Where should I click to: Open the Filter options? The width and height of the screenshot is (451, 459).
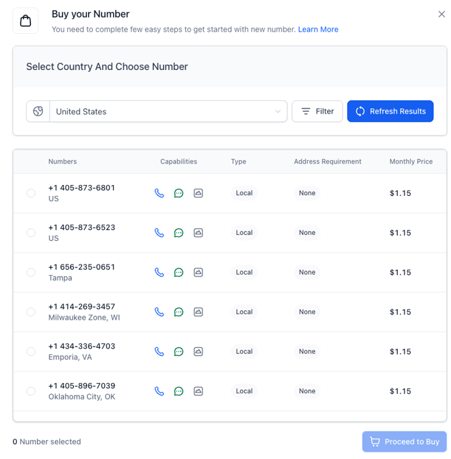pyautogui.click(x=317, y=112)
